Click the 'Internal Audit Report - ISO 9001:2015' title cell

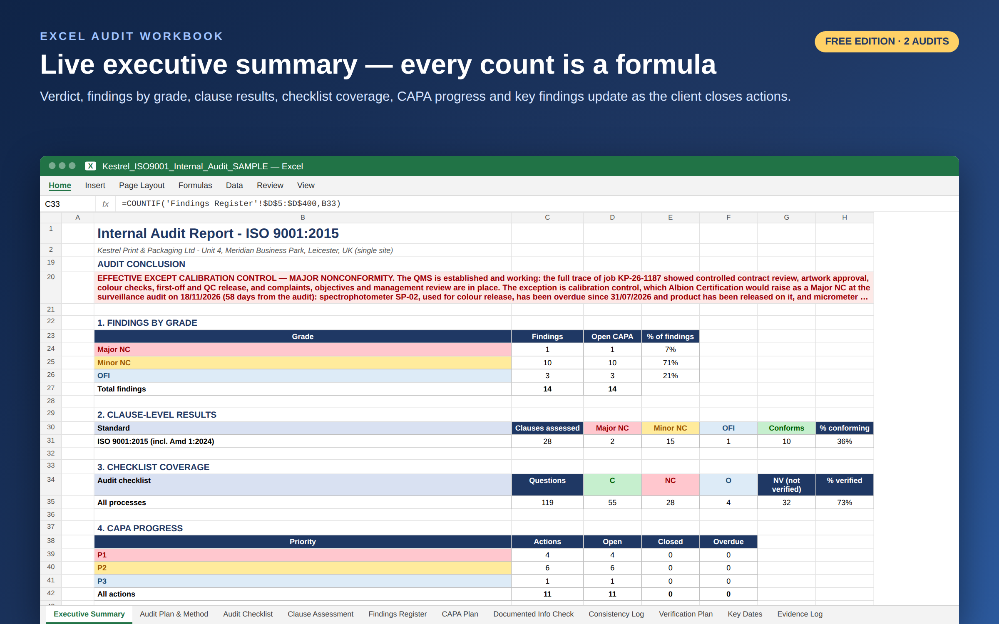303,233
